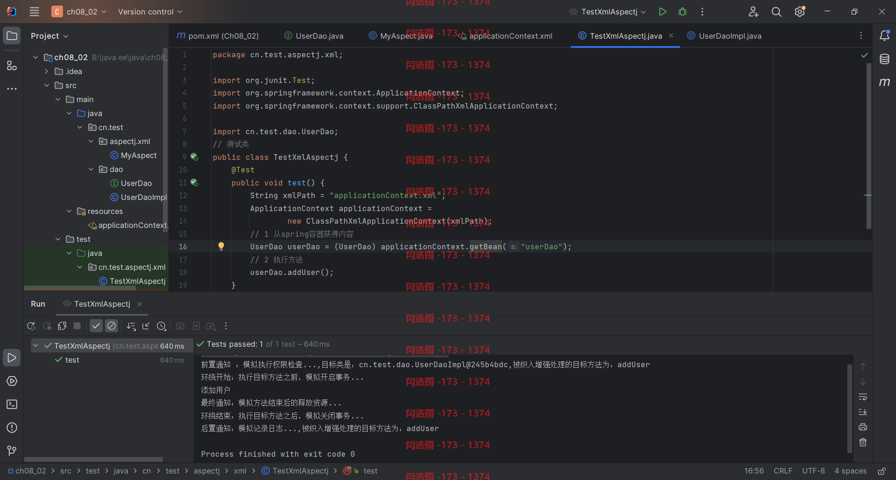The width and height of the screenshot is (896, 480).
Task: Click 16:56 cursor position indicator
Action: coord(754,471)
